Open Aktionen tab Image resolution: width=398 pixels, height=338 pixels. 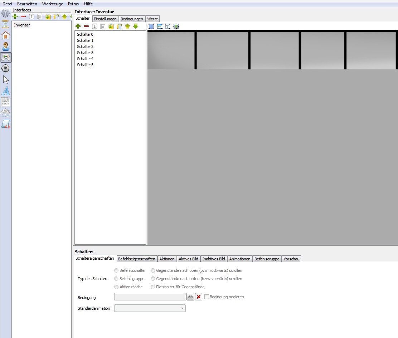point(167,259)
